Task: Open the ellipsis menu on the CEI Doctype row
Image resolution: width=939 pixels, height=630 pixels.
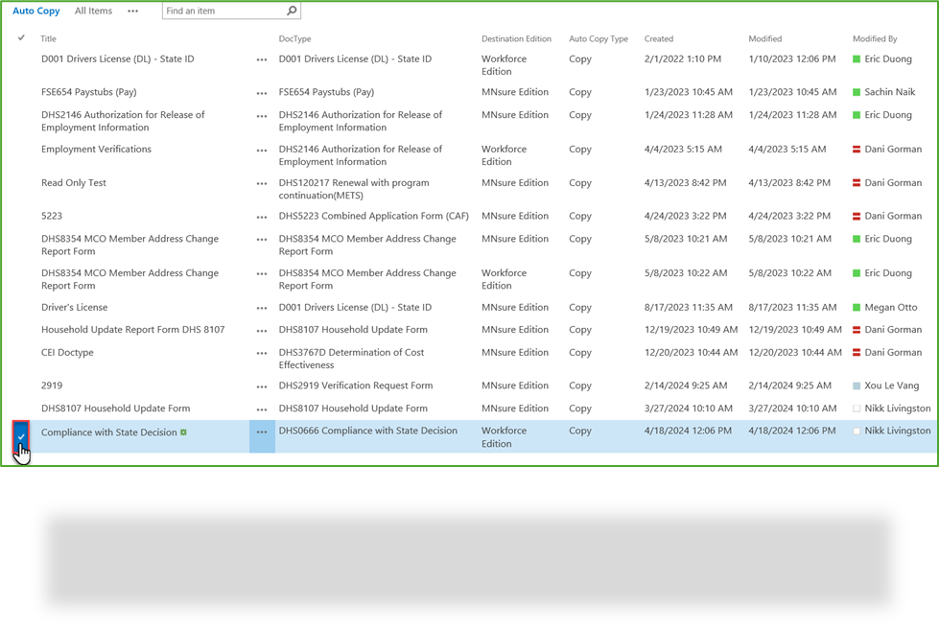Action: pyautogui.click(x=260, y=352)
